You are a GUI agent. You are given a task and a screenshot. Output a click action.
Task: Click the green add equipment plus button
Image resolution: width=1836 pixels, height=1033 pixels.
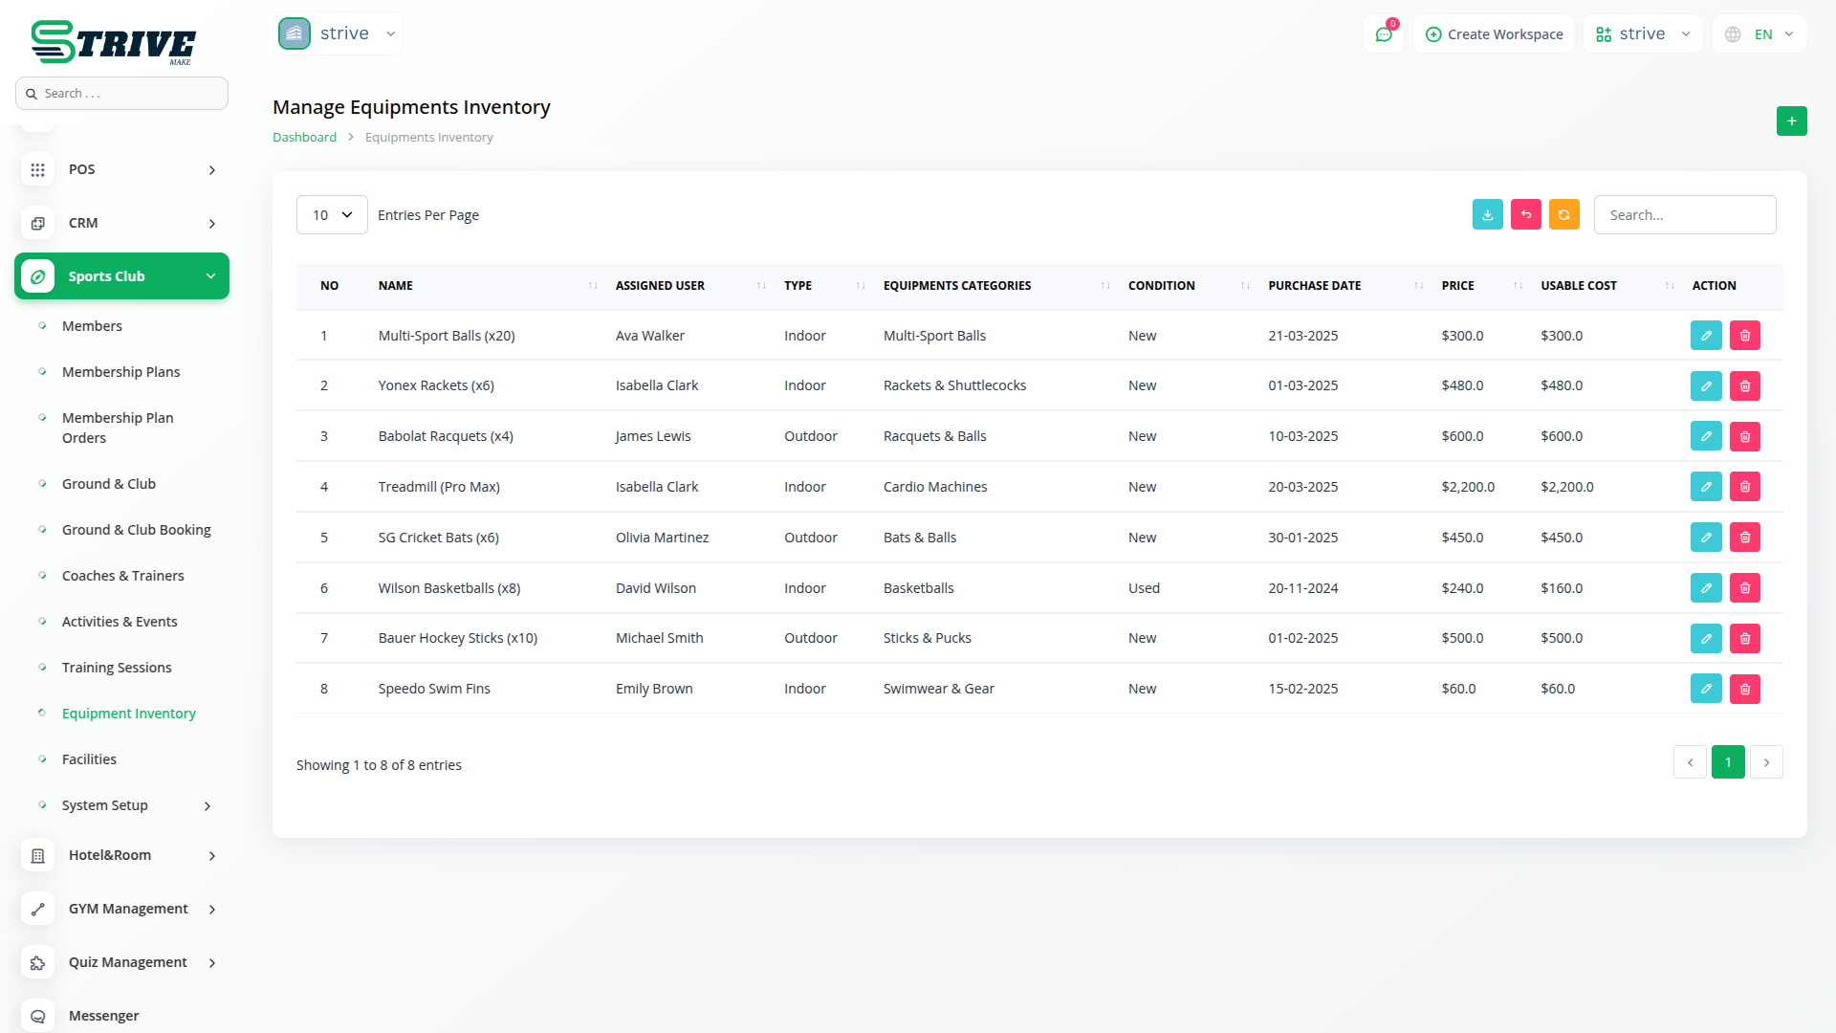pos(1791,121)
